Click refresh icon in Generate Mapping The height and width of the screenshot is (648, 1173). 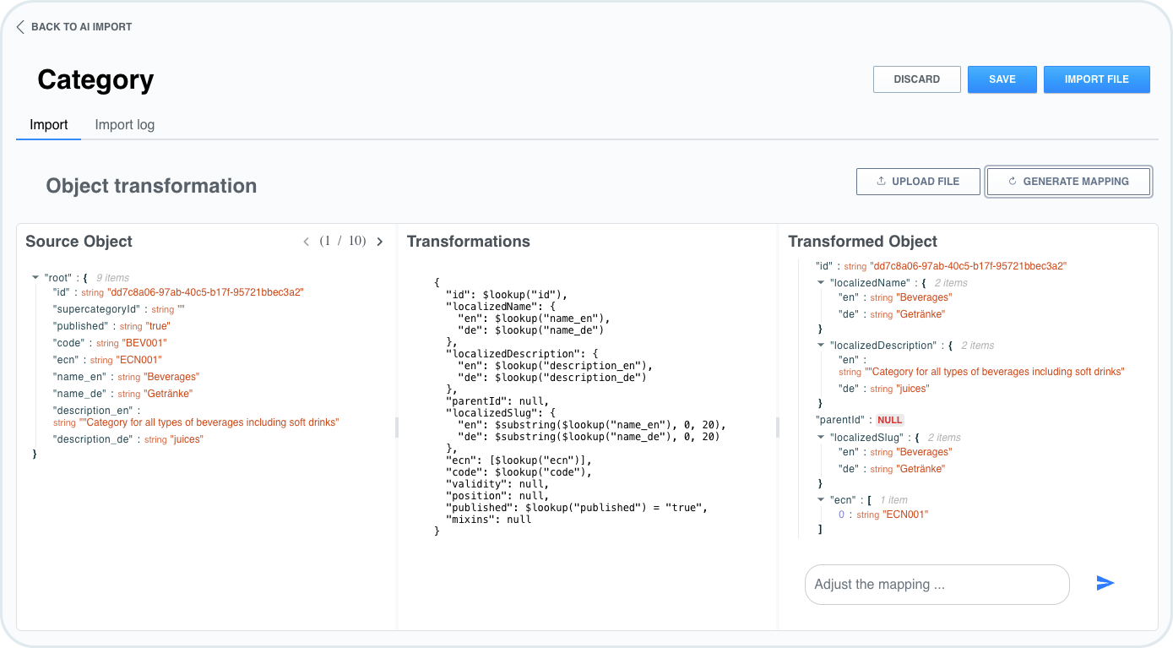1012,182
